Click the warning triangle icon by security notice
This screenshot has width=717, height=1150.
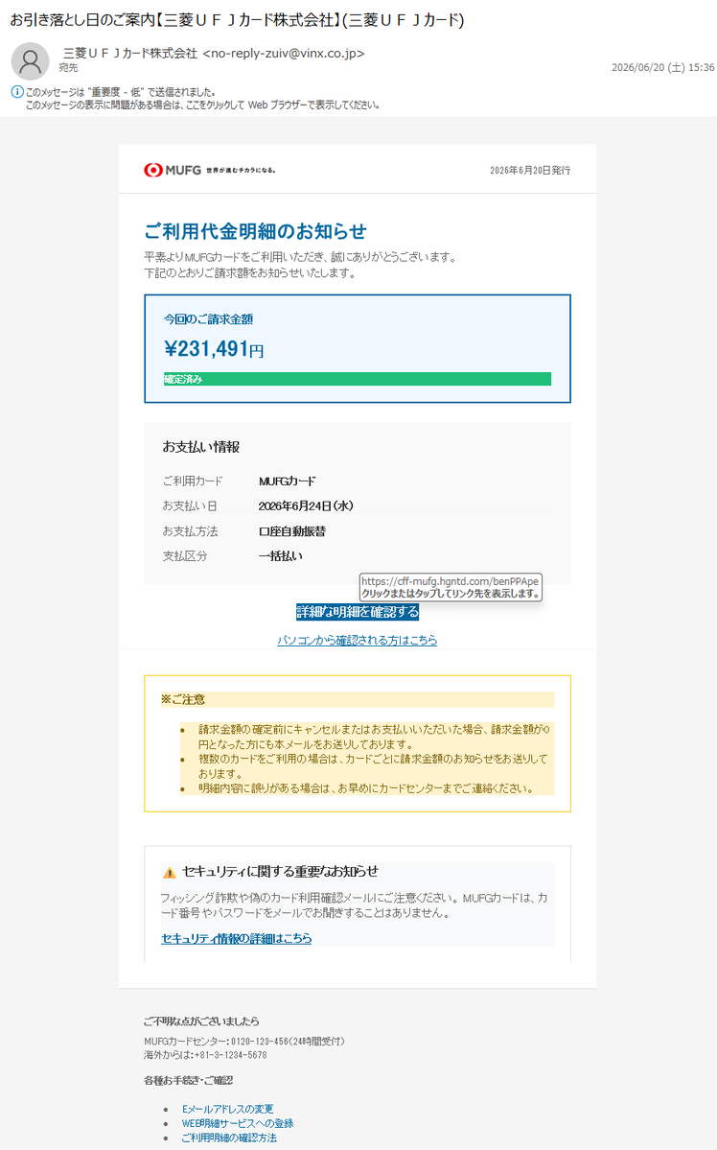[x=170, y=872]
